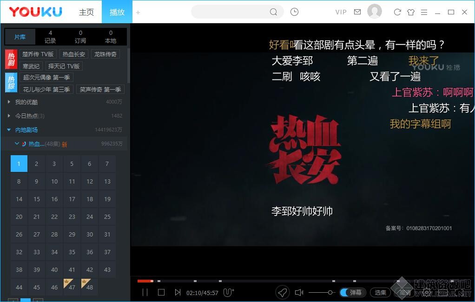
Task: Play VIP episode 48
Action: click(90, 287)
